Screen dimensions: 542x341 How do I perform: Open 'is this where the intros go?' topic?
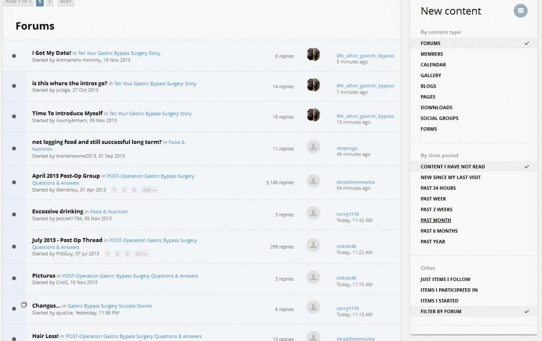point(70,83)
